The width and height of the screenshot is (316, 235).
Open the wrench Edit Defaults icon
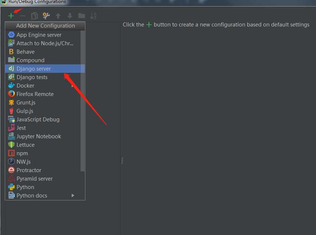point(46,16)
